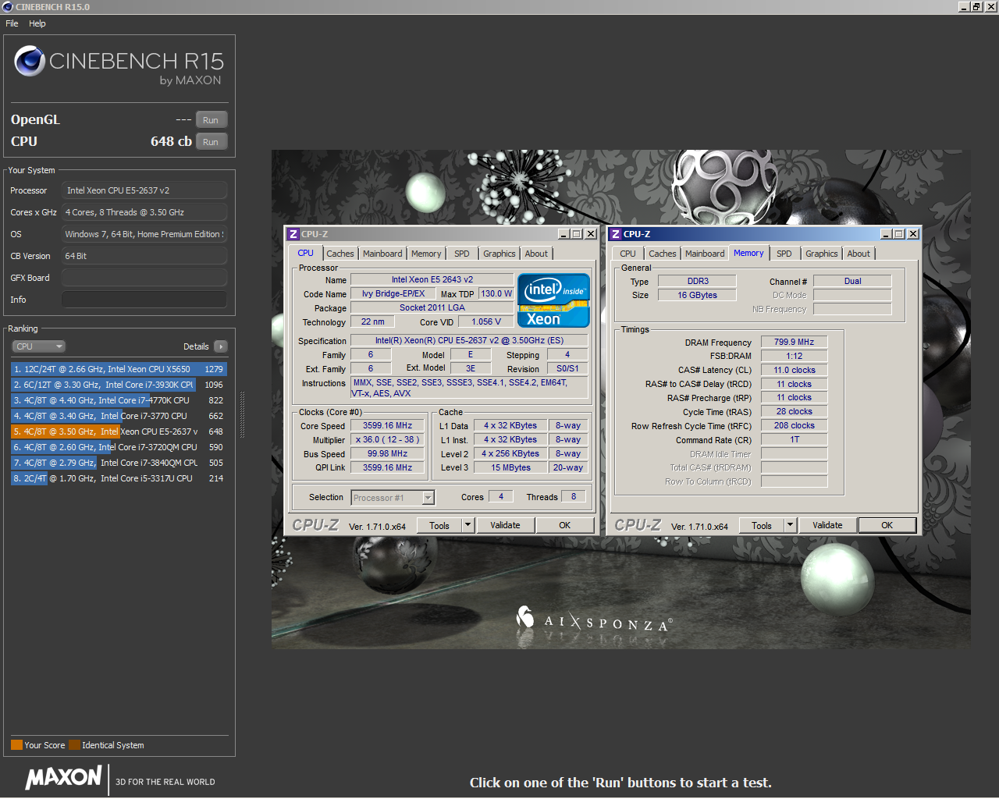Click Level 3 cache value 15 MBytes
Viewport: 999px width, 799px height.
[x=510, y=468]
